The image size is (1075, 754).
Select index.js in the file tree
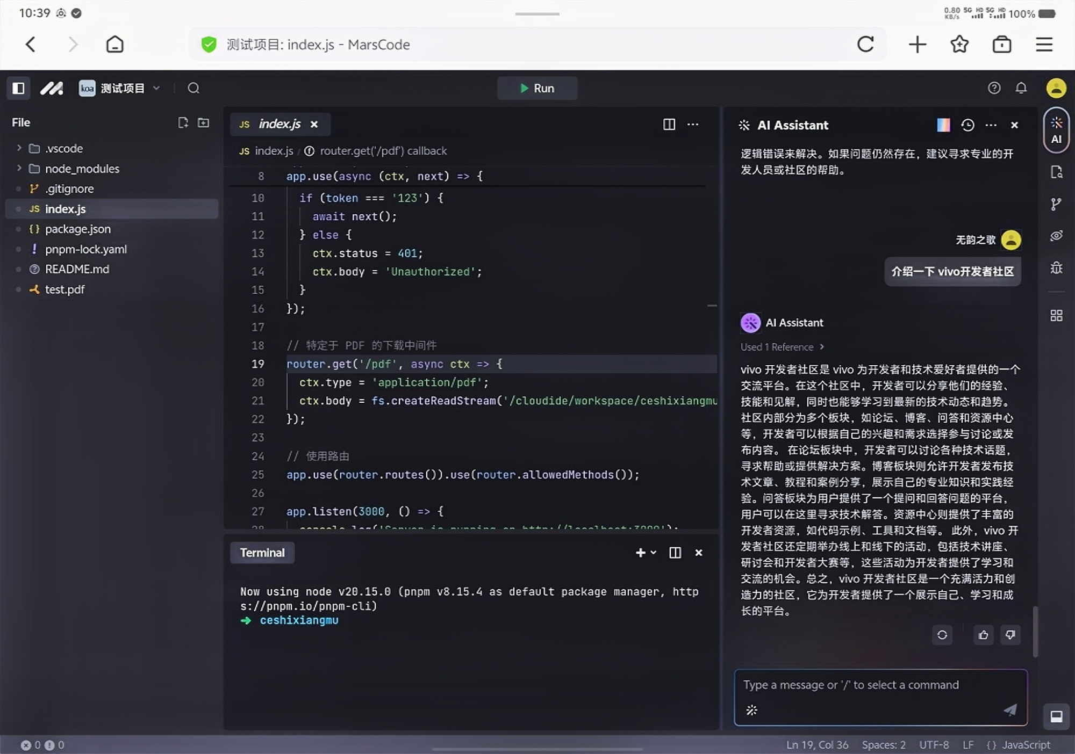(x=111, y=209)
